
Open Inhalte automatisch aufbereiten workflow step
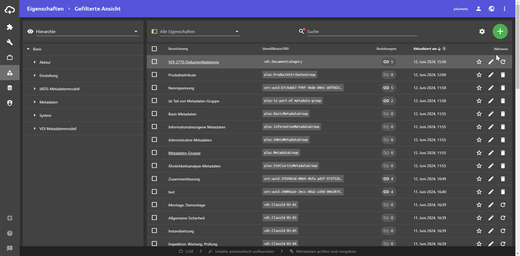241,251
